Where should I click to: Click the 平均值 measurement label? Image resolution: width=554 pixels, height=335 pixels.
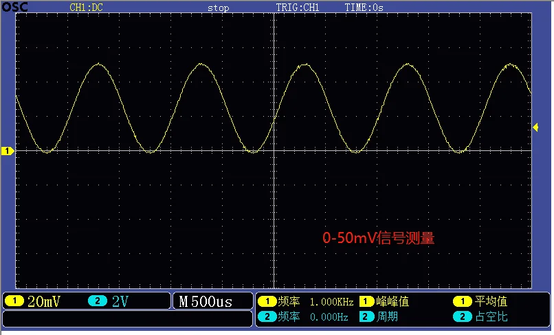[491, 301]
